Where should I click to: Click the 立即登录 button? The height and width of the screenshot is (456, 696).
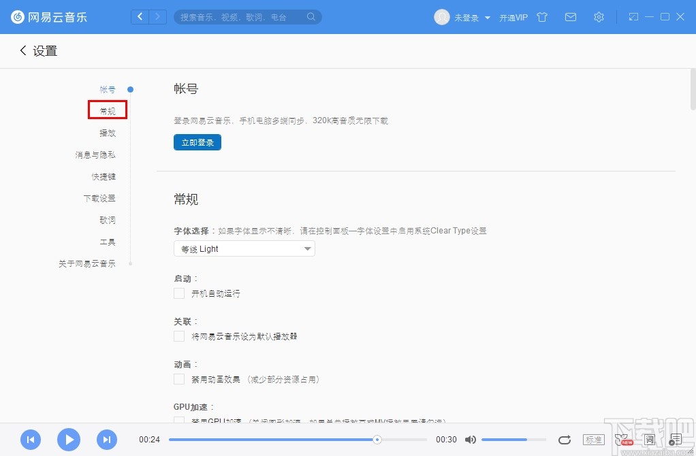[197, 142]
